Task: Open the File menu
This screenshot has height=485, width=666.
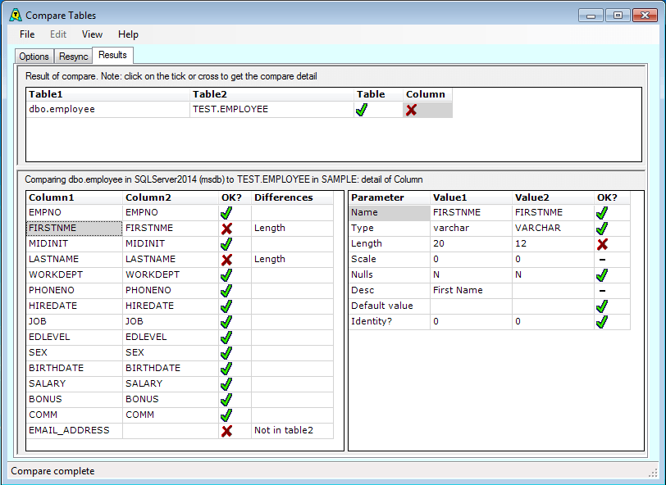Action: (27, 34)
